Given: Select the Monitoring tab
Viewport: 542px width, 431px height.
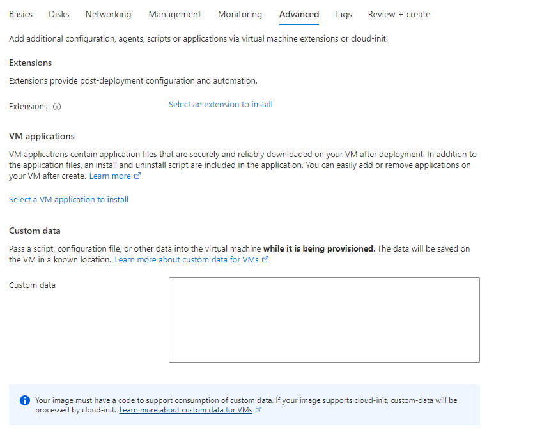Looking at the screenshot, I should [x=240, y=14].
